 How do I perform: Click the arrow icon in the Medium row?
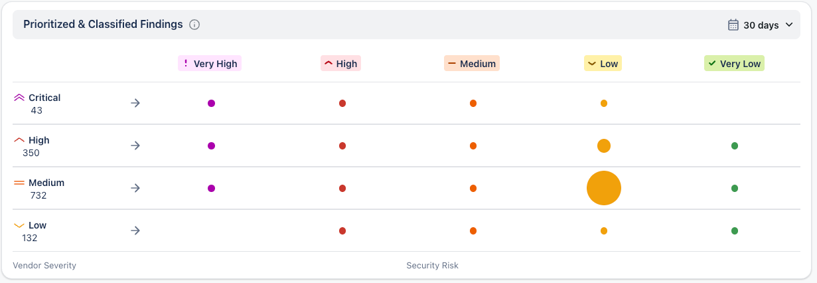coord(135,188)
